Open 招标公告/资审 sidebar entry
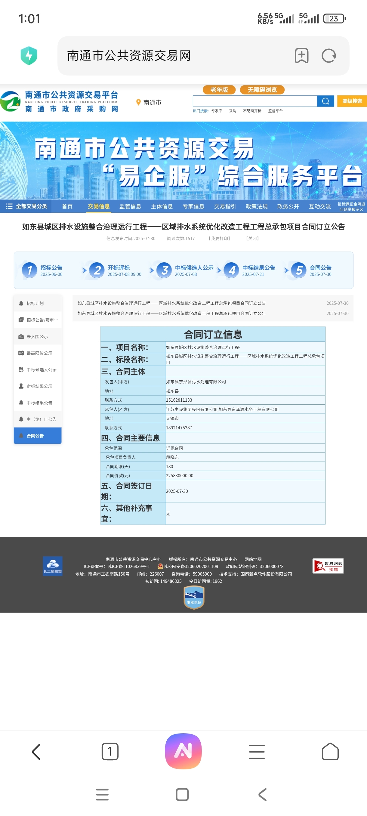The image size is (367, 816). (38, 320)
